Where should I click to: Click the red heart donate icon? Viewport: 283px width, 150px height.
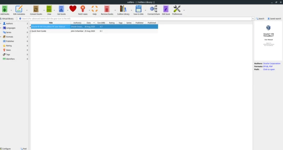[x=73, y=8]
